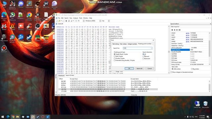Open bytes-per-row dropdown showing 16
212x119 pixels.
[83, 21]
